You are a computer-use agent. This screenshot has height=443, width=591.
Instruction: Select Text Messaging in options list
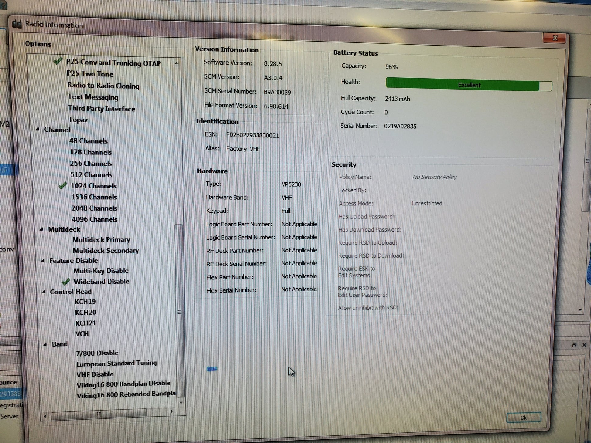[93, 97]
